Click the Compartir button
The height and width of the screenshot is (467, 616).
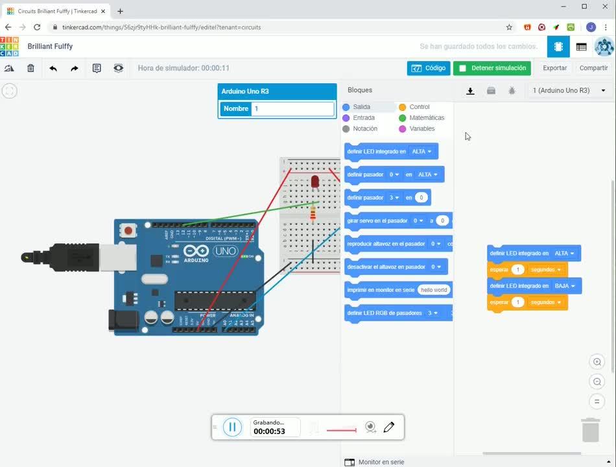pos(593,68)
